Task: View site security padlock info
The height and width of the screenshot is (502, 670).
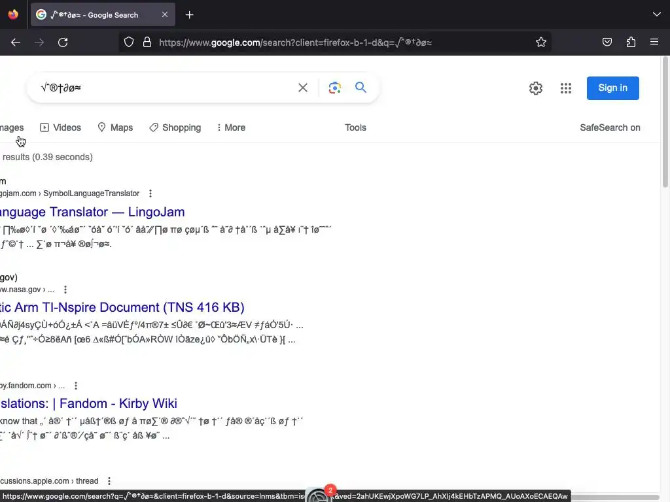Action: click(x=147, y=42)
